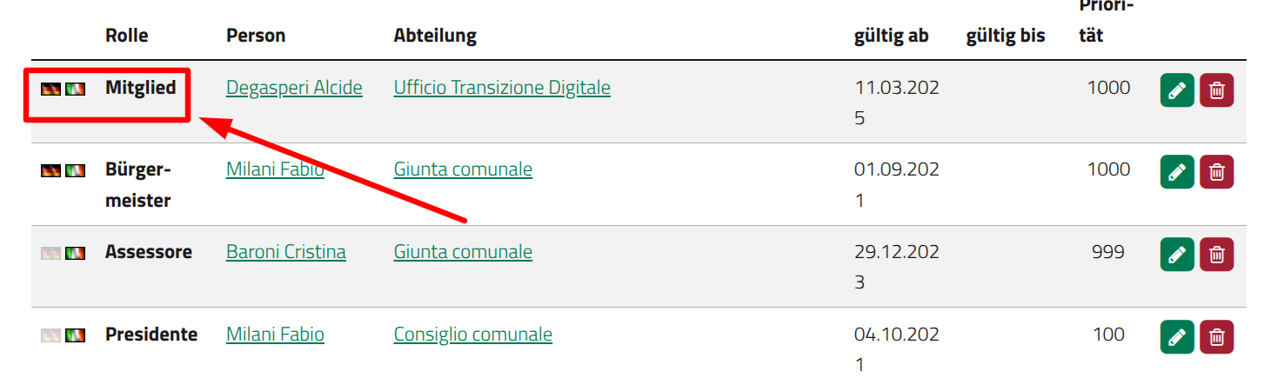1271x378 pixels.
Task: Open Consiglio comunale department link
Action: tap(473, 335)
